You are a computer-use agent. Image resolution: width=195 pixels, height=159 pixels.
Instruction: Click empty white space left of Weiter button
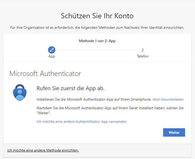(x=115, y=133)
